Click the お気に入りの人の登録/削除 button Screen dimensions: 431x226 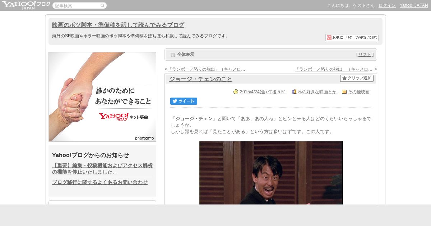pos(352,38)
